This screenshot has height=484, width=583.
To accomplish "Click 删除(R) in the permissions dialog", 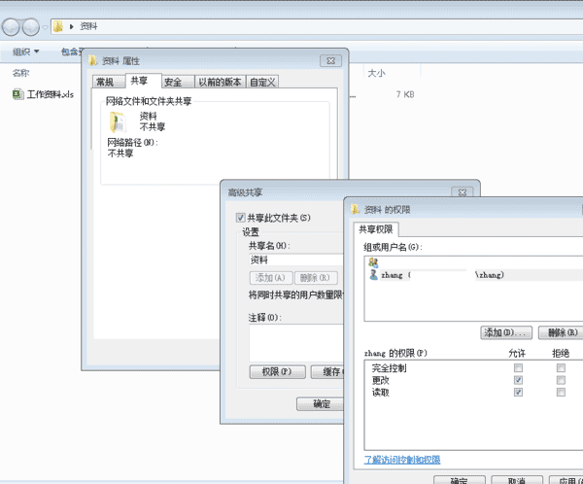I will point(561,332).
